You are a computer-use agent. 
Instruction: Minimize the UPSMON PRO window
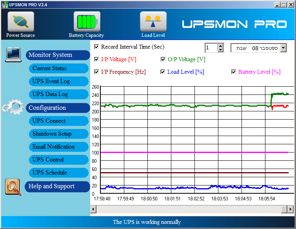click(277, 5)
